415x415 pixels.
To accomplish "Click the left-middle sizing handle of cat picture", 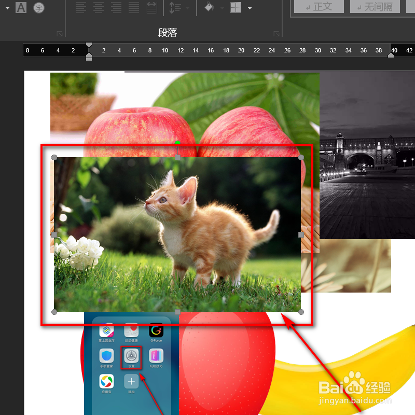I will pyautogui.click(x=54, y=235).
